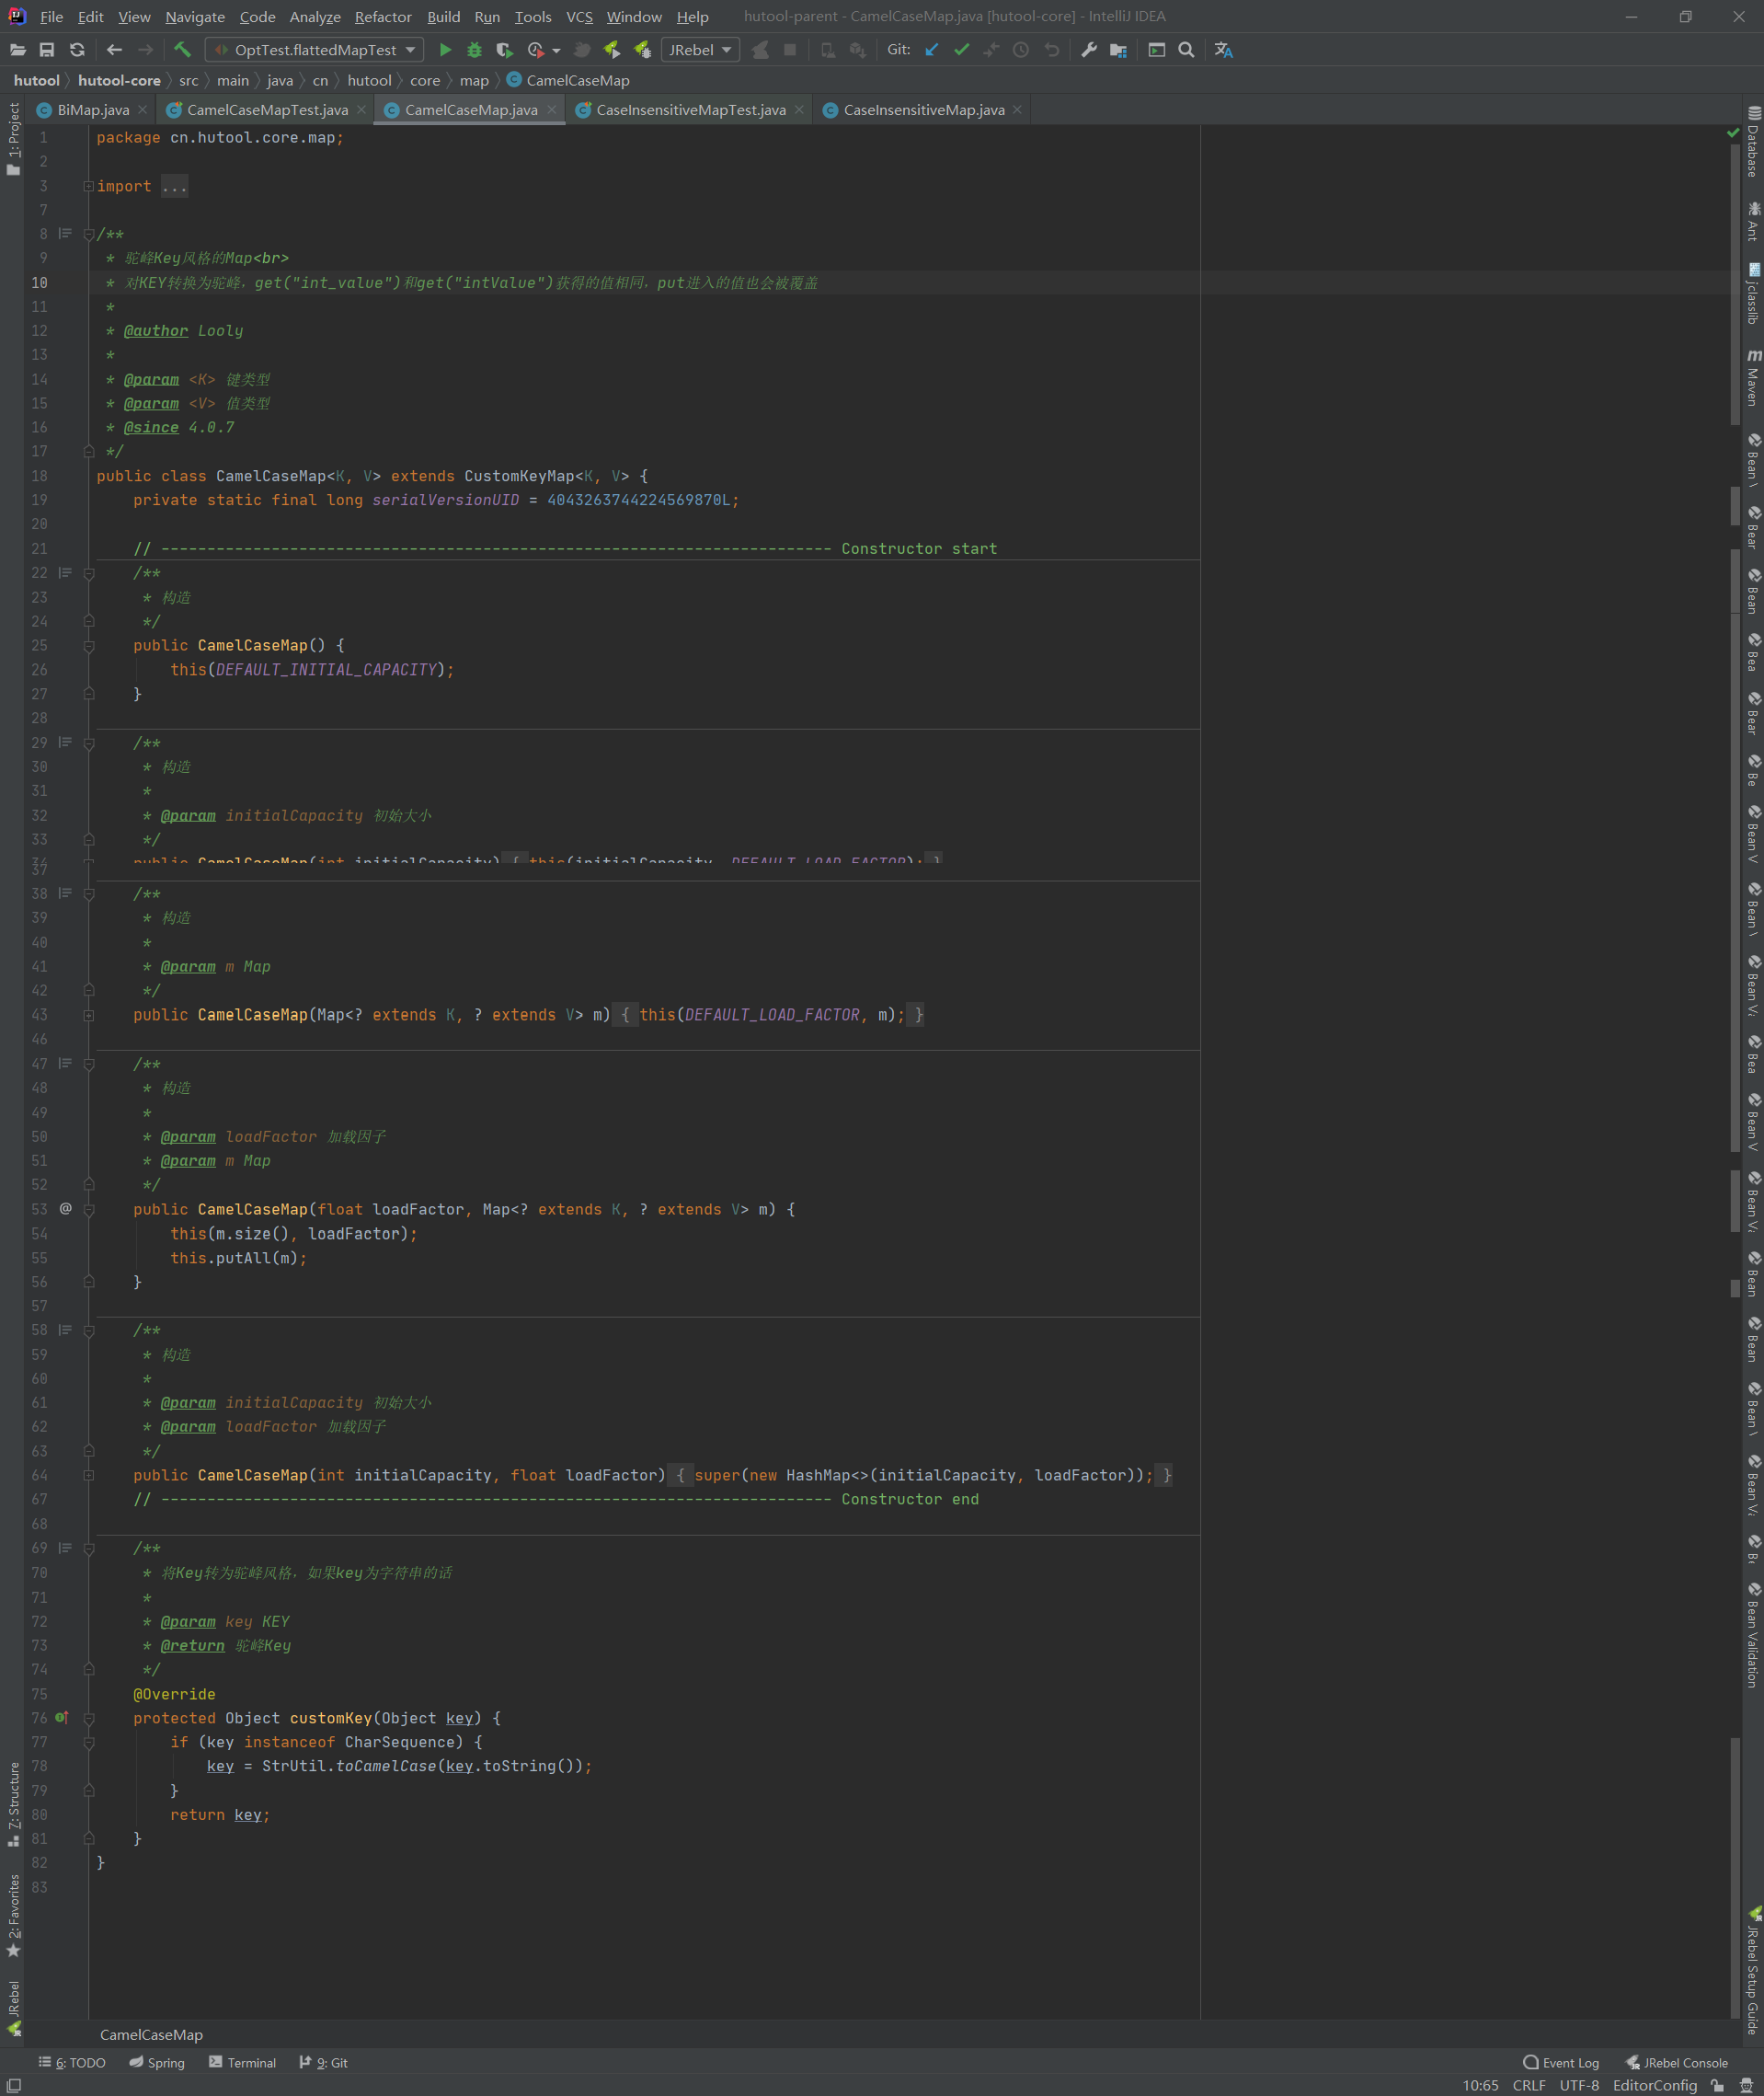
Task: Switch to CaseInsensitiveMapTest.java tab
Action: coord(691,110)
